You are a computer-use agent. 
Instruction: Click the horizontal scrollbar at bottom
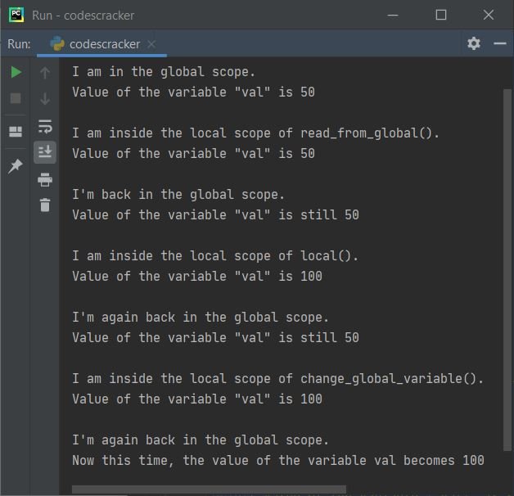209,489
